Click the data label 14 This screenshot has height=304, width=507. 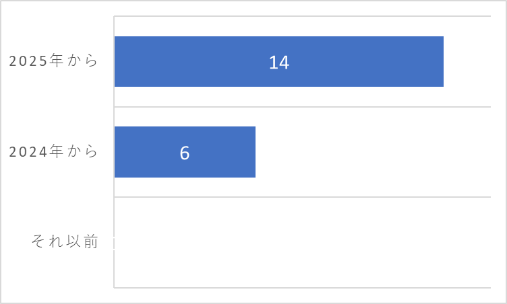coord(279,63)
